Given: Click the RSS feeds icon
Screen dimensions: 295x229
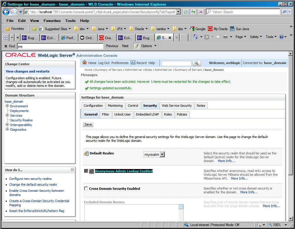Looking at the screenshot, I should [207, 37].
